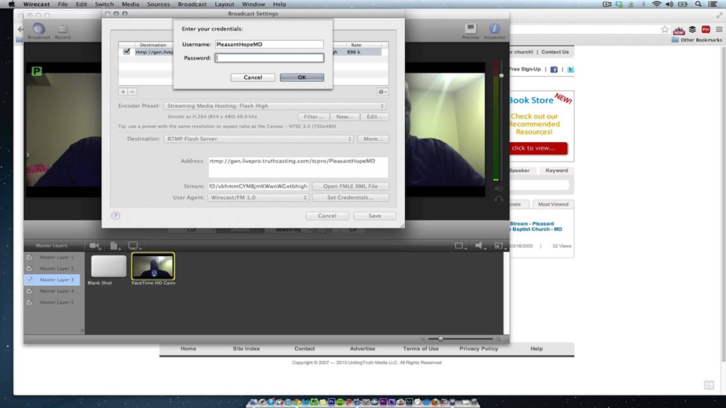Click the red NEW! browser extension icon
Viewport: 726px width, 408px height.
[679, 30]
